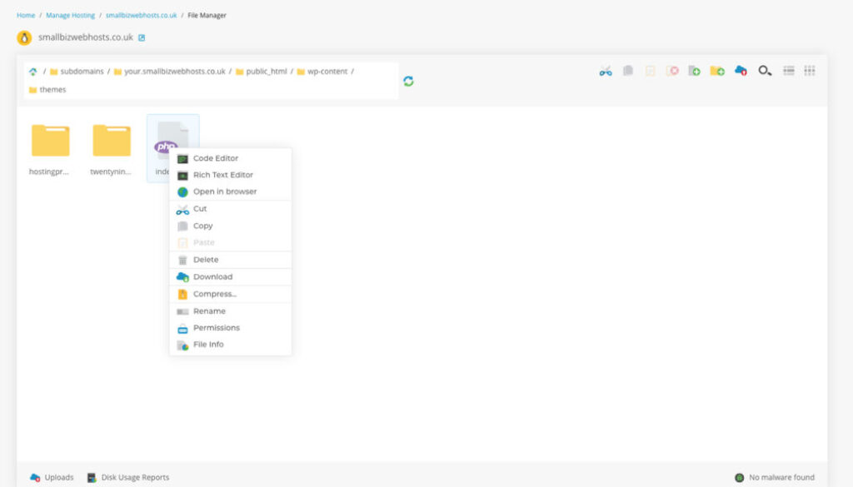853x487 pixels.
Task: Select Copy in the context menu
Action: point(230,226)
